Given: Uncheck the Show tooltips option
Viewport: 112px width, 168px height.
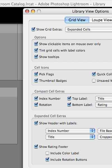Looking at the screenshot, I should pyautogui.click(x=36, y=57).
